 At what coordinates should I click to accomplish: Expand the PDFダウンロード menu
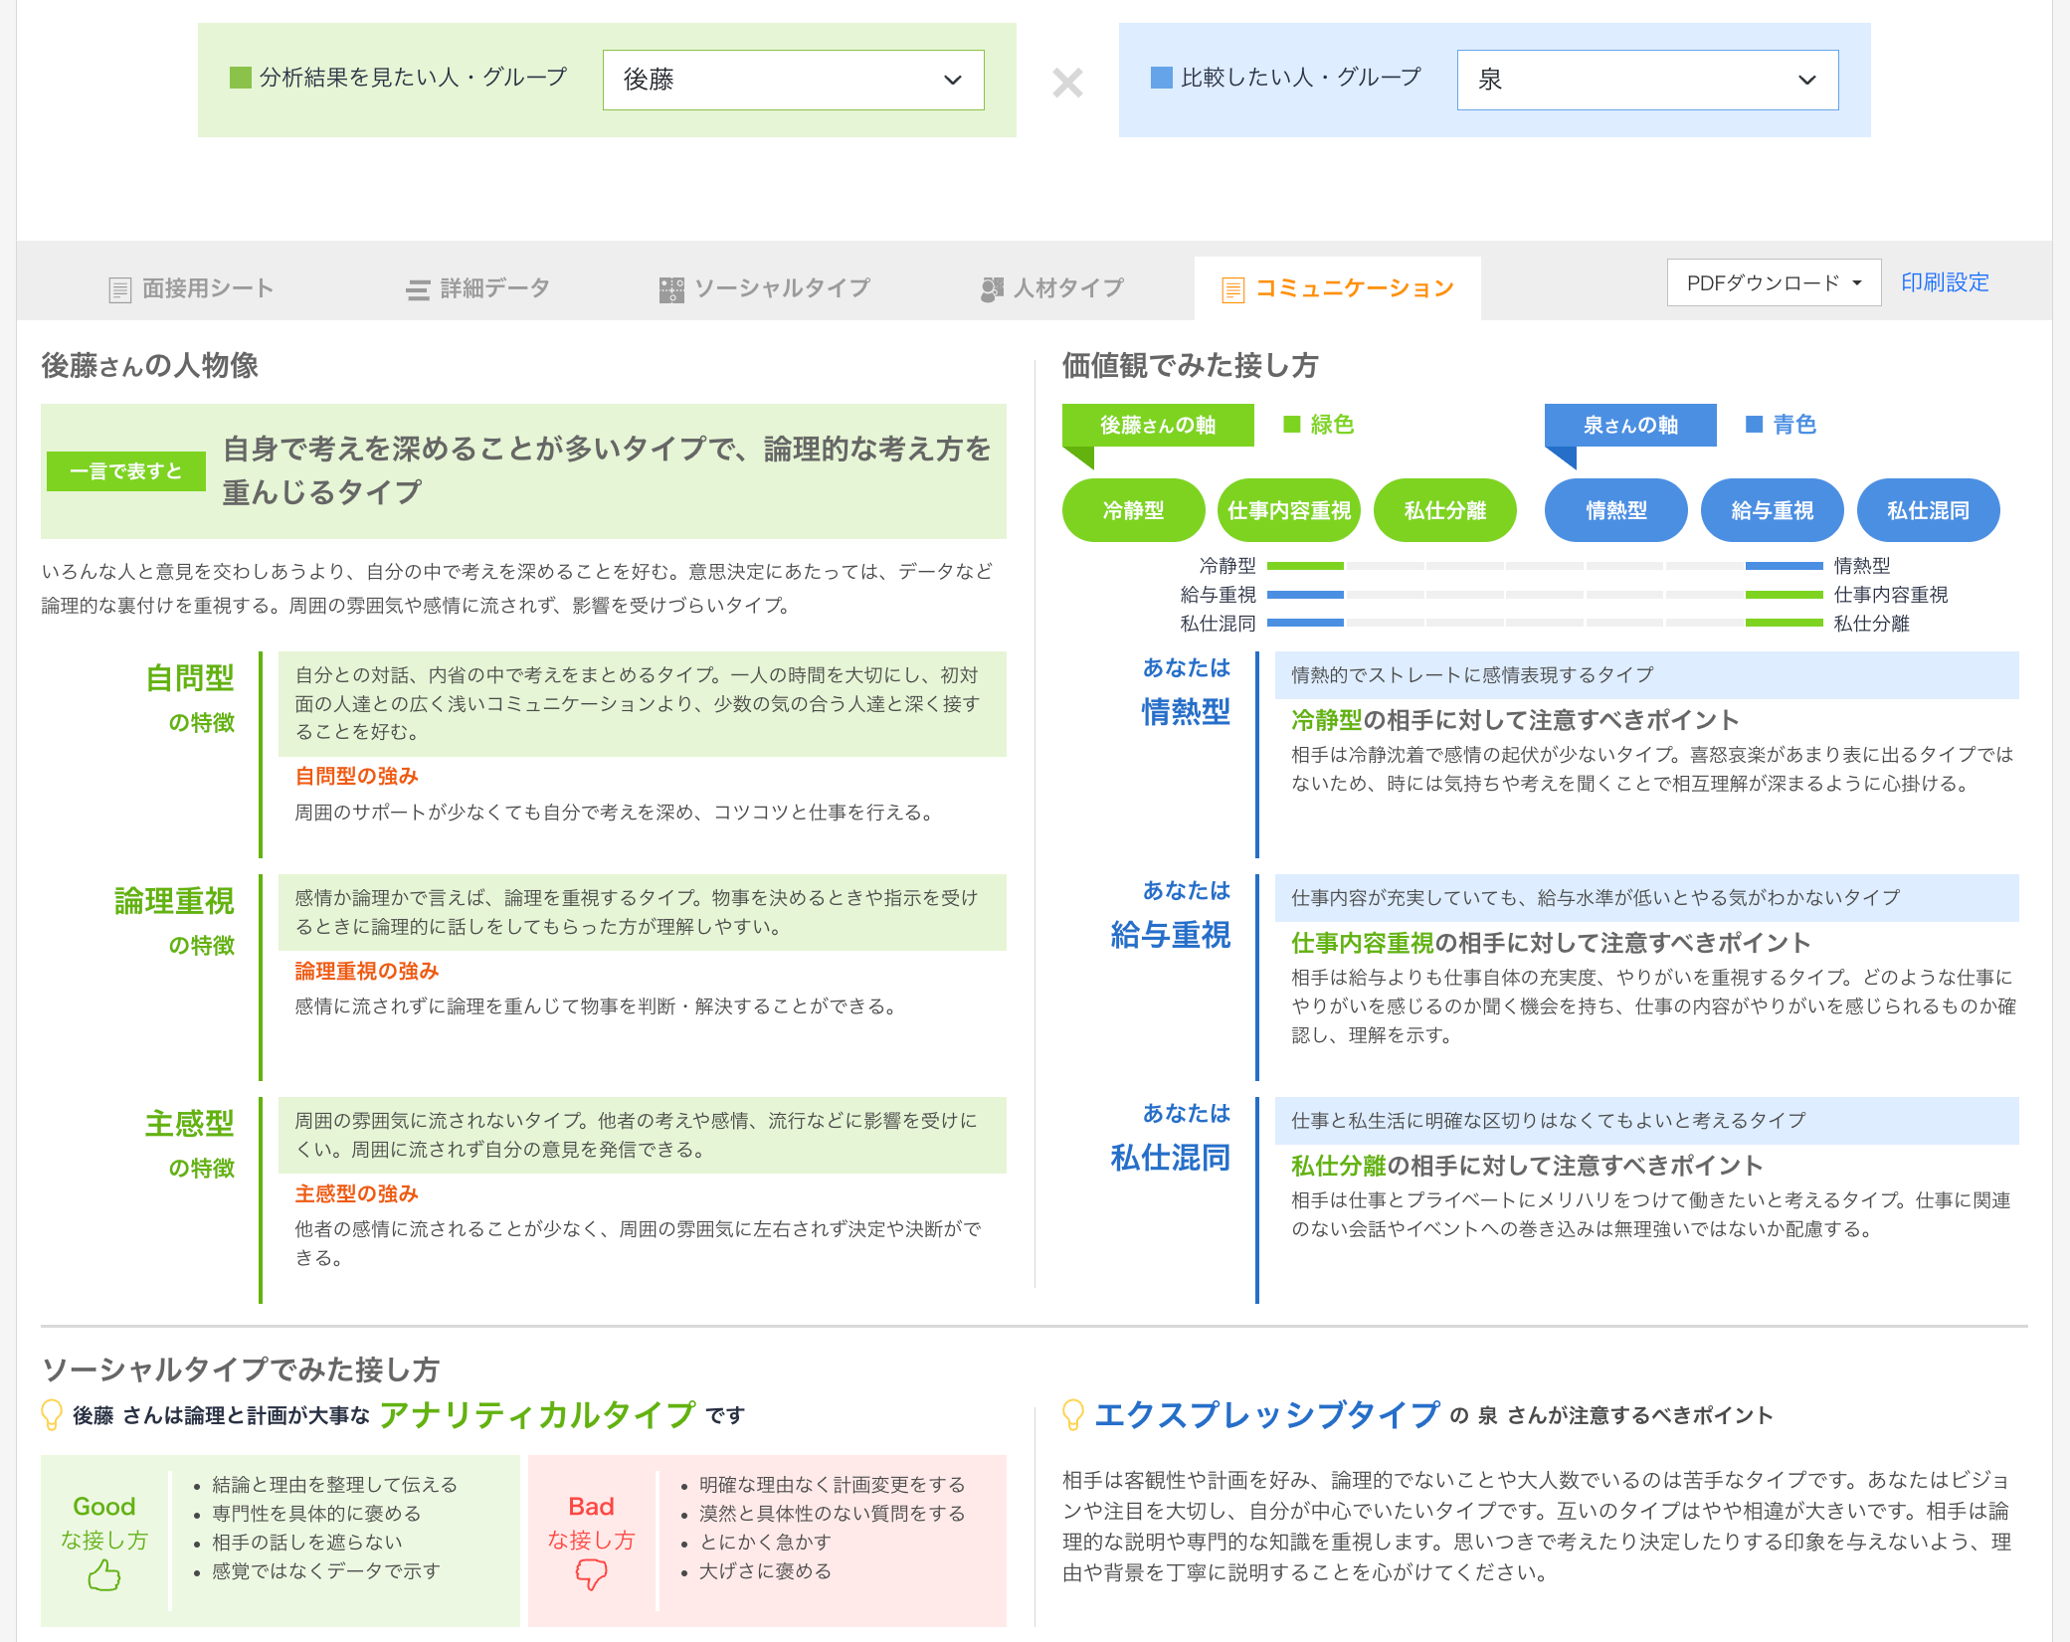1773,283
